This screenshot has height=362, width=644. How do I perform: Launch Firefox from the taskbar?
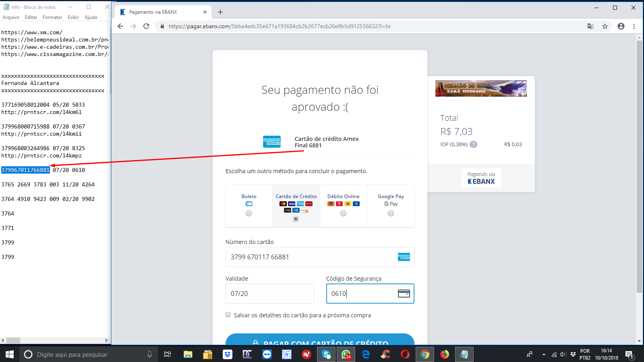[x=445, y=354]
